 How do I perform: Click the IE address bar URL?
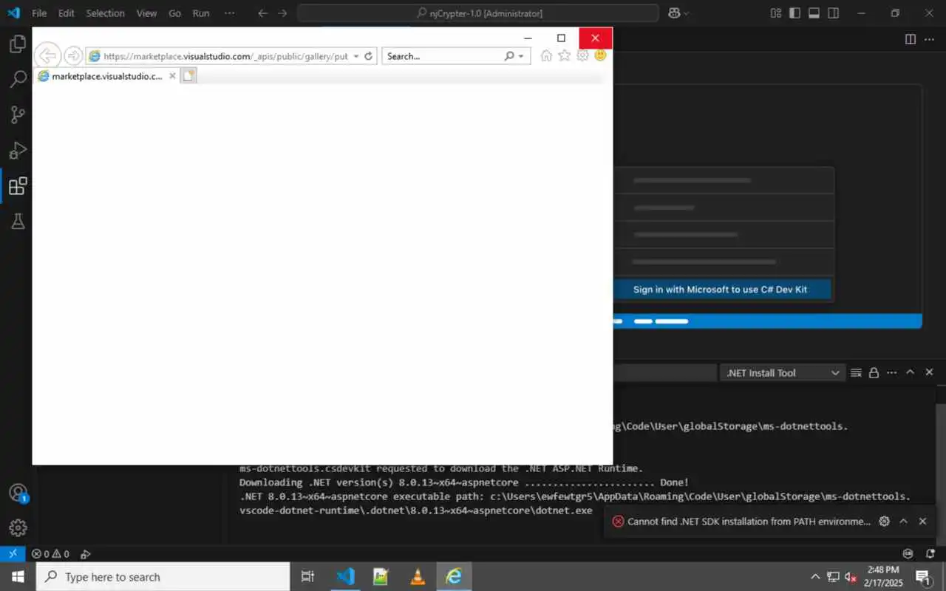[x=225, y=56]
